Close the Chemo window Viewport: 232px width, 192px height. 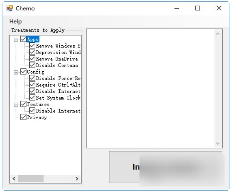tap(219, 8)
